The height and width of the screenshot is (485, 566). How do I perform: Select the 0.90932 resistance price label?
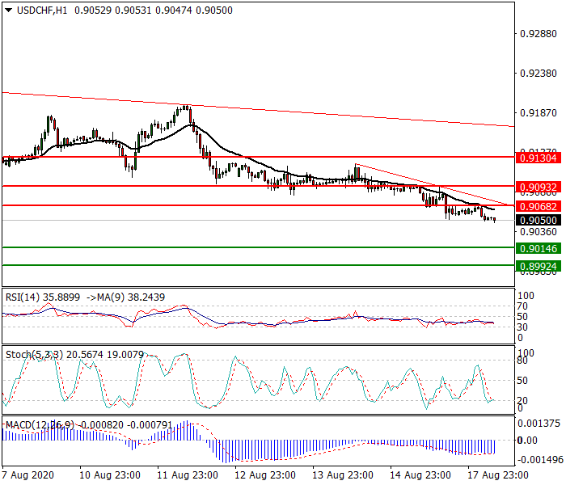click(x=539, y=188)
